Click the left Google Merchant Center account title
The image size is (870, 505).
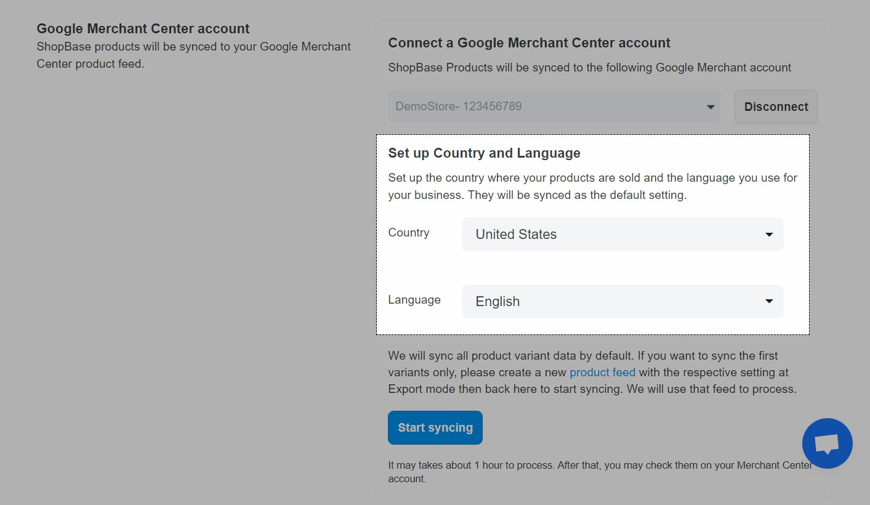(x=143, y=29)
